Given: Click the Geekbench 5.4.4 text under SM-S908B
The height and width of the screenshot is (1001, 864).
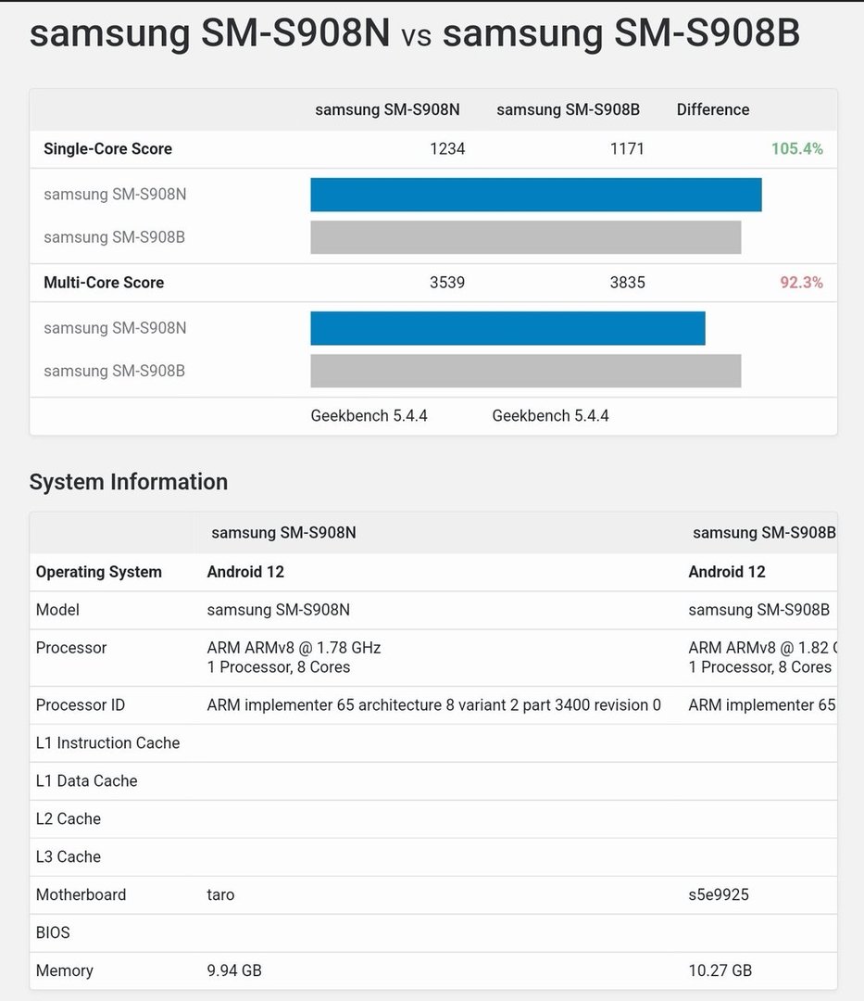Looking at the screenshot, I should (550, 416).
